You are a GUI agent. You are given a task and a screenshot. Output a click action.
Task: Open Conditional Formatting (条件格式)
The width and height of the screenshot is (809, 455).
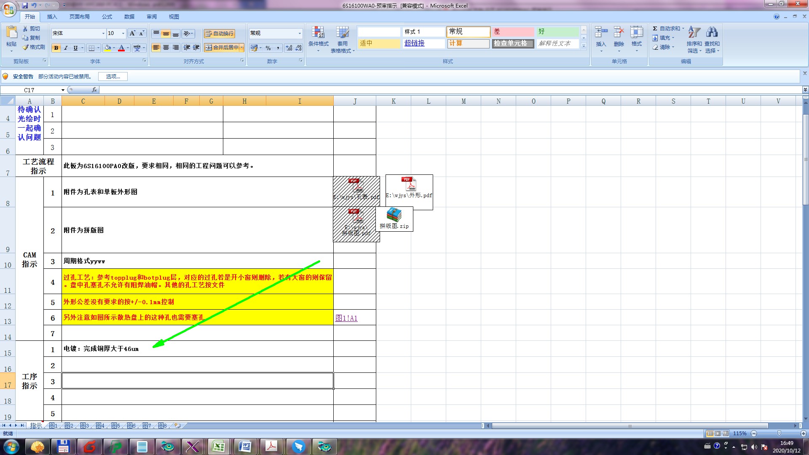tap(318, 39)
